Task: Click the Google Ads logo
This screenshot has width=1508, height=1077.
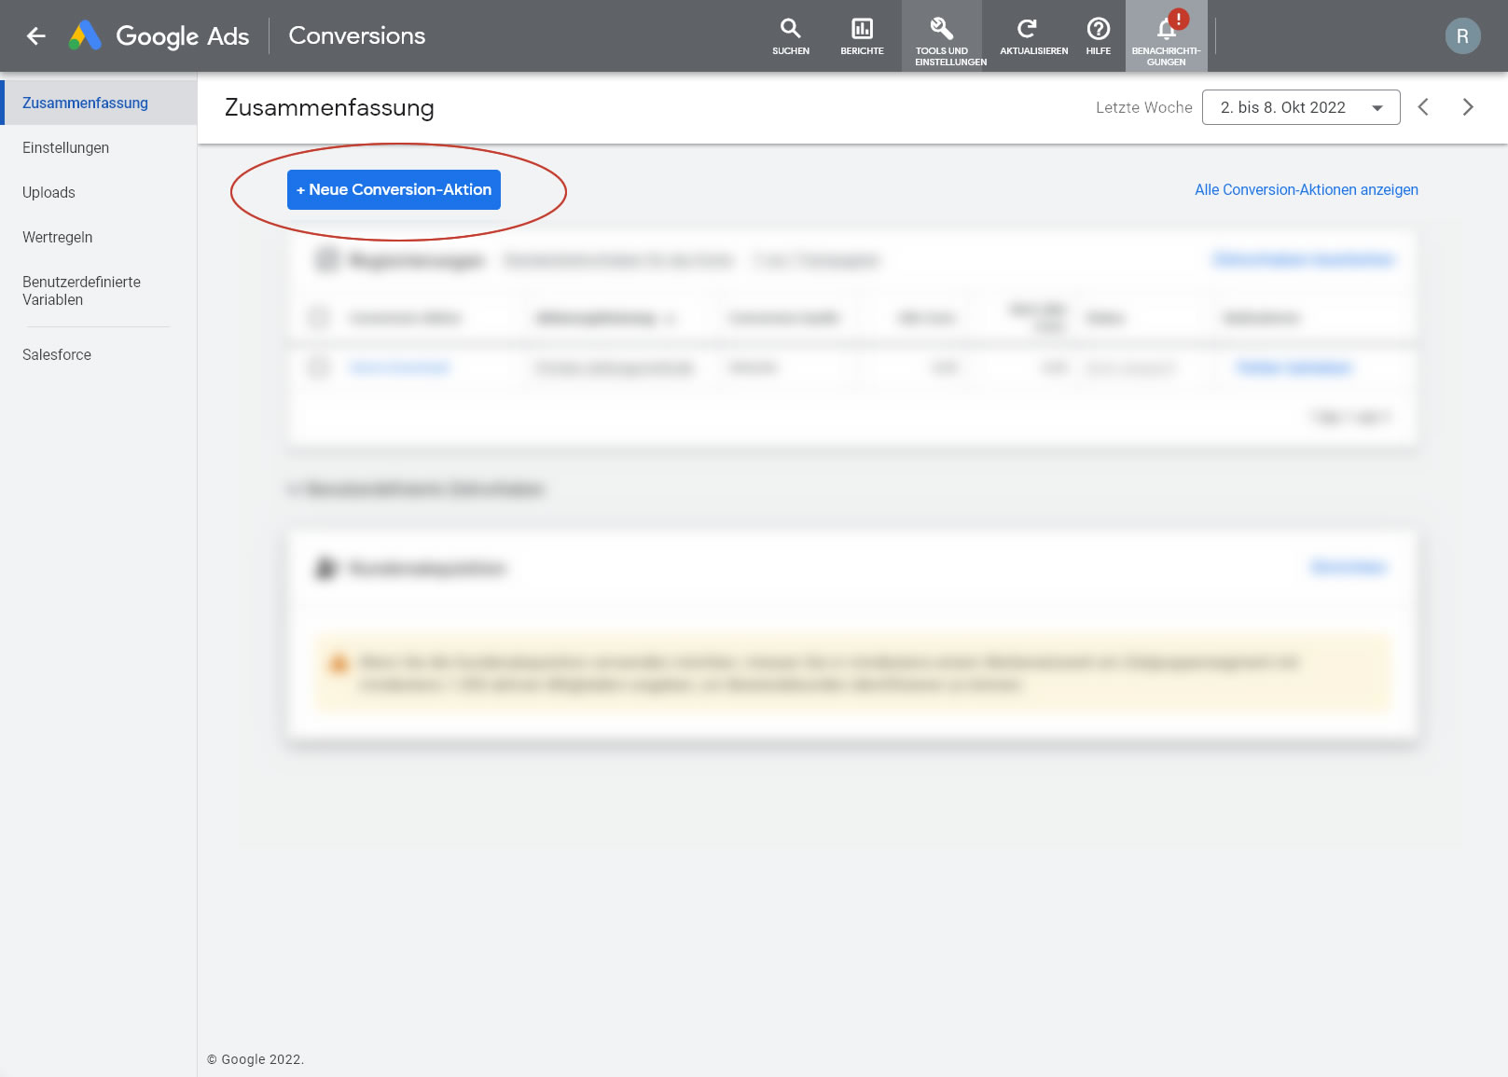Action: [x=85, y=36]
